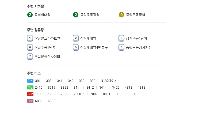Open line 9 종합운동장역 station link

point(135,15)
